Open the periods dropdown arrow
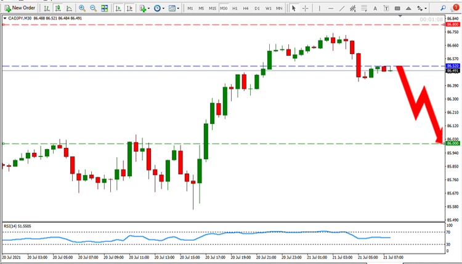The image size is (462, 264). coord(163,8)
